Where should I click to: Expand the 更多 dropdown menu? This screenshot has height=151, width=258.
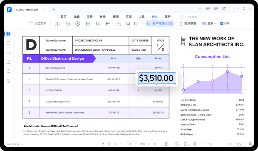[x=209, y=23]
